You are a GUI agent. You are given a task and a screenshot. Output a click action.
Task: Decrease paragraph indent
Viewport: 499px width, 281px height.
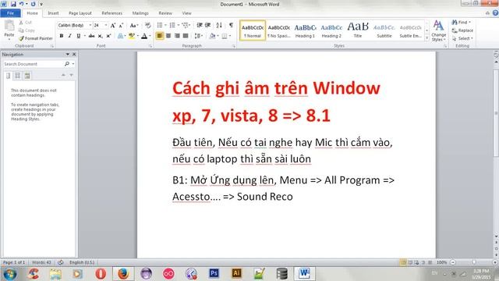point(200,25)
